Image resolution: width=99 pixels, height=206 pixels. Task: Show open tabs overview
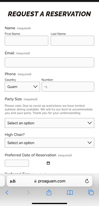click(x=91, y=193)
